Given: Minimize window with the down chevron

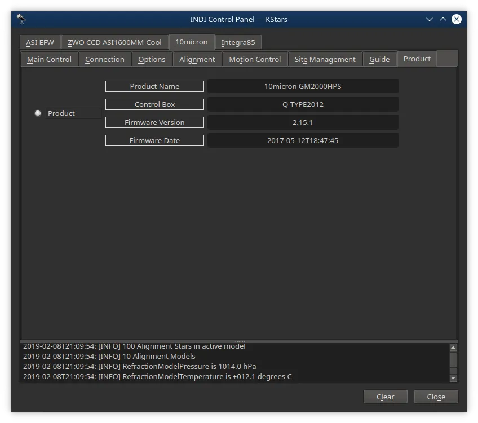Looking at the screenshot, I should [429, 19].
